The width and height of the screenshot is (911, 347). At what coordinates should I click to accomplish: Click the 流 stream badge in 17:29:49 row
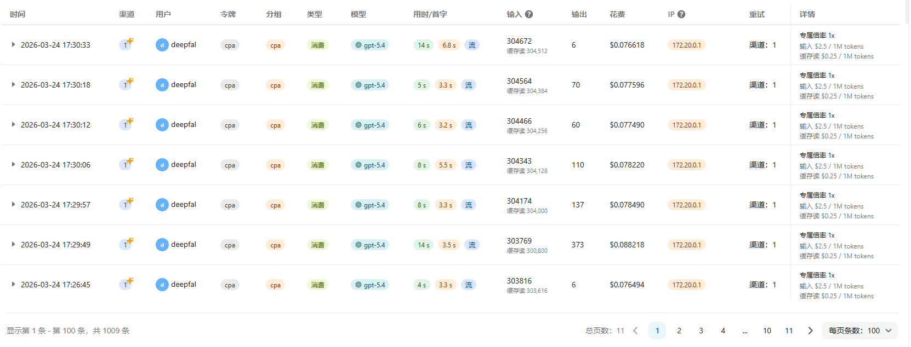coord(472,245)
